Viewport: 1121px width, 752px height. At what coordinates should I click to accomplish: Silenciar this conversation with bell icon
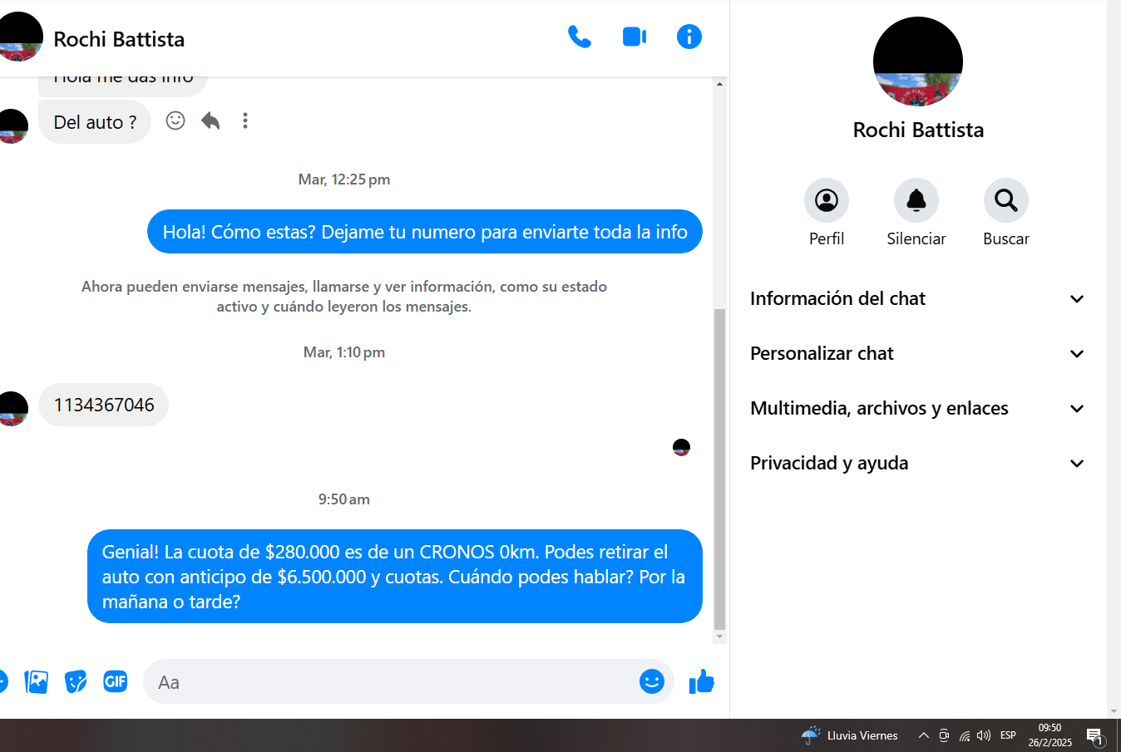click(x=916, y=200)
